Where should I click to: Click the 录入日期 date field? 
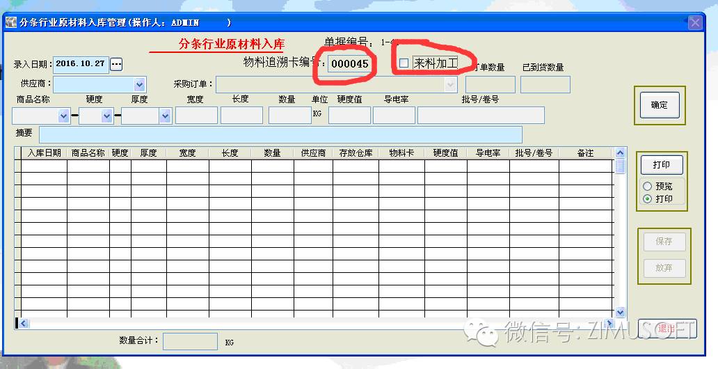tap(80, 64)
